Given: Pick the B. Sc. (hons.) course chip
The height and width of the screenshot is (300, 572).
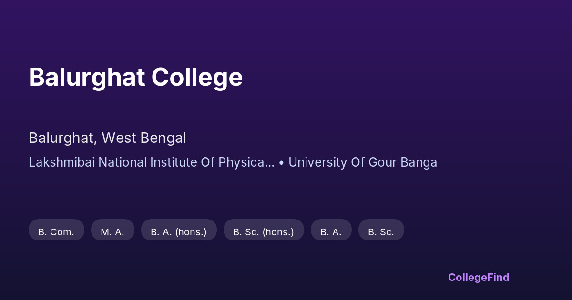Looking at the screenshot, I should 264,232.
